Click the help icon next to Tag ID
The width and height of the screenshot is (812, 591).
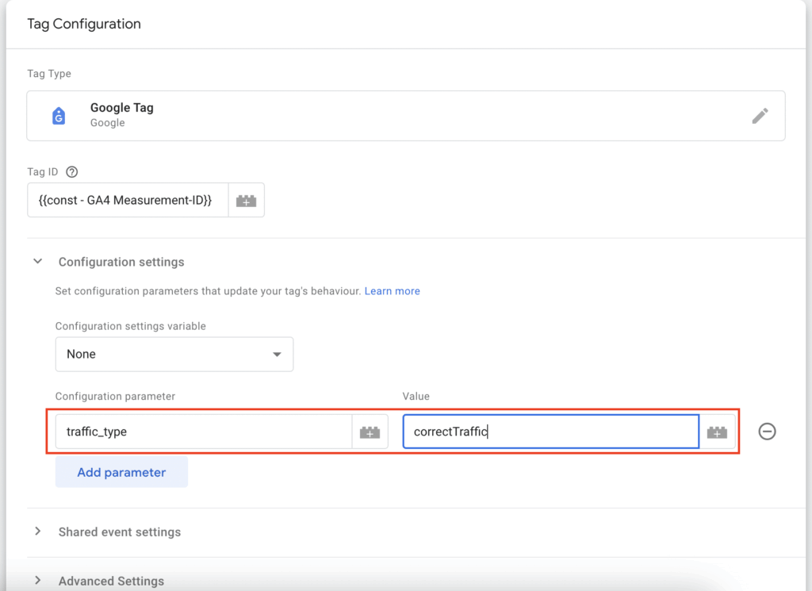pyautogui.click(x=71, y=171)
